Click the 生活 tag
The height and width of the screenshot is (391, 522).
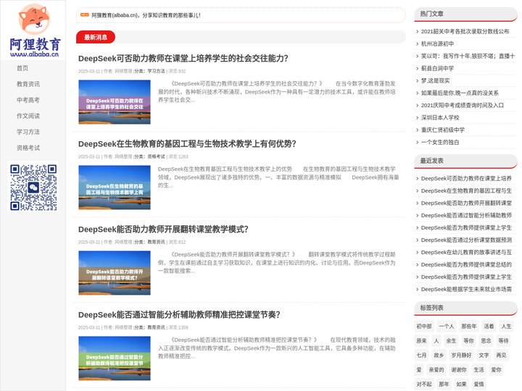[478, 370]
